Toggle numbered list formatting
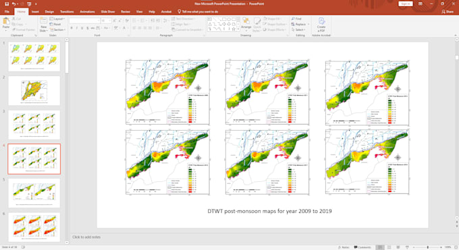Image resolution: width=459 pixels, height=250 pixels. point(142,20)
